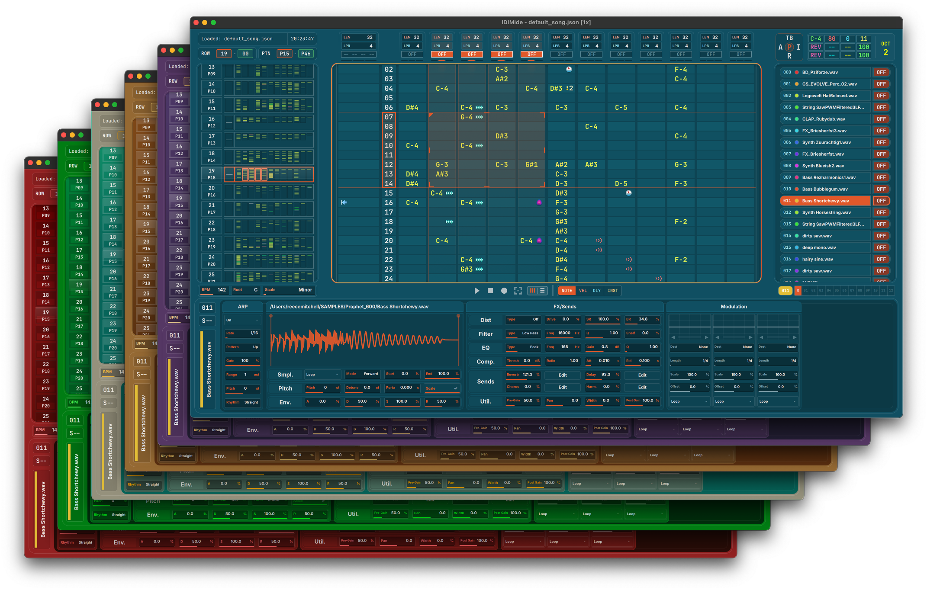This screenshot has height=590, width=927.
Task: Arm recording with the round record icon
Action: [504, 291]
